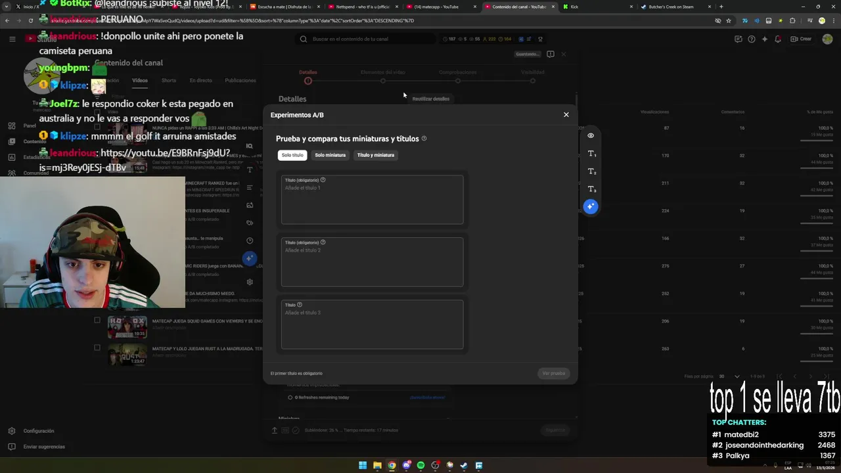The width and height of the screenshot is (841, 473).
Task: Close the video upload dialog behind
Action: tap(564, 54)
